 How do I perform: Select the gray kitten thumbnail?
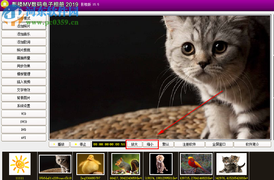pyautogui.click(x=55, y=164)
